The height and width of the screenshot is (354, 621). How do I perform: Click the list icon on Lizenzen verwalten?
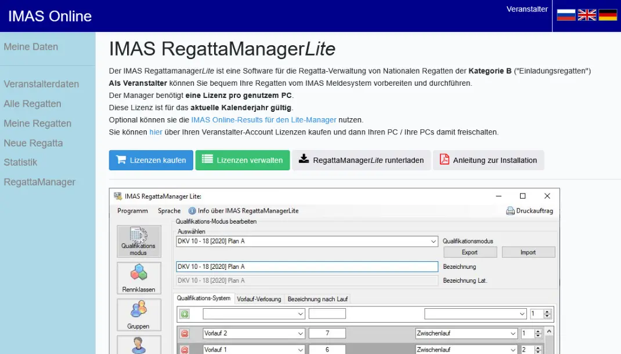click(208, 159)
